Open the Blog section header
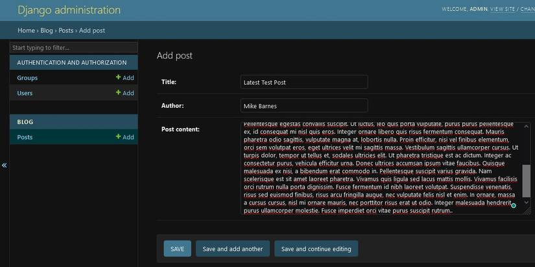This screenshot has width=535, height=267. (x=25, y=122)
